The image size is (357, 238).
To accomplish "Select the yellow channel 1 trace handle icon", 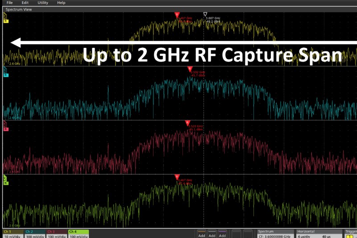I will [5, 18].
